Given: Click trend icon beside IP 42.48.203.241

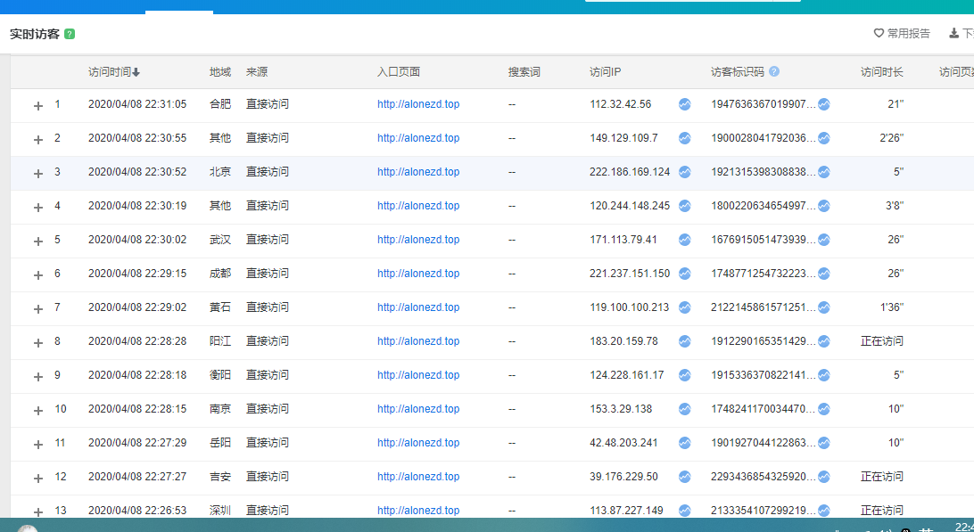Looking at the screenshot, I should point(684,443).
